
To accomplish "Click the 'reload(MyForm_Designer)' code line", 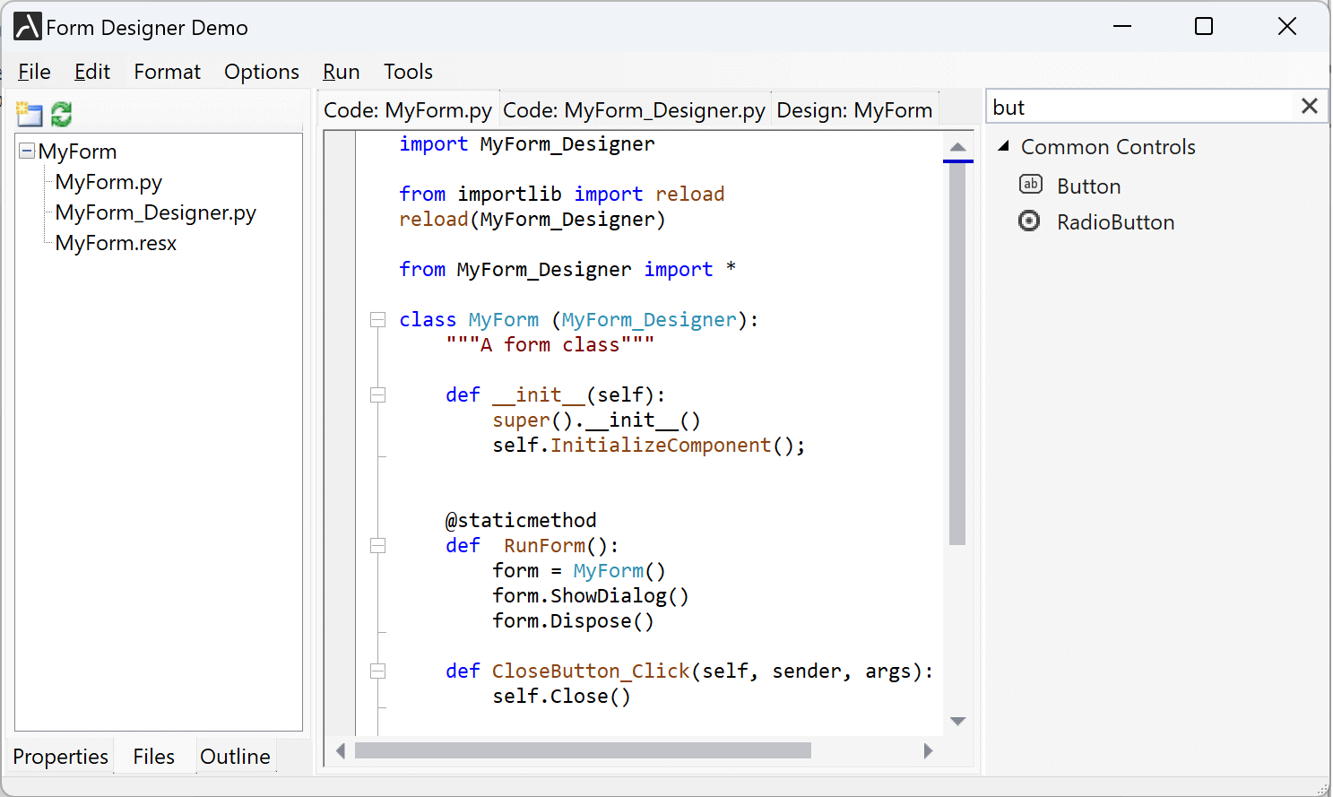I will [532, 219].
